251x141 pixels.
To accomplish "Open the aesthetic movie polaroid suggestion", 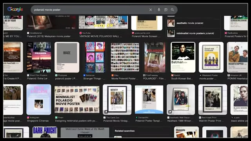I will pos(193,23).
